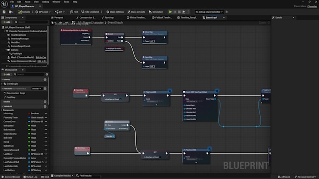This screenshot has height=179, width=319.
Task: Add new graph via Graphs plus icon
Action: [45, 80]
